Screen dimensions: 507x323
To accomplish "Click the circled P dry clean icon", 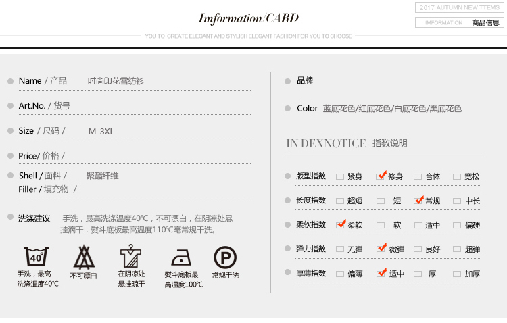I will 225,257.
